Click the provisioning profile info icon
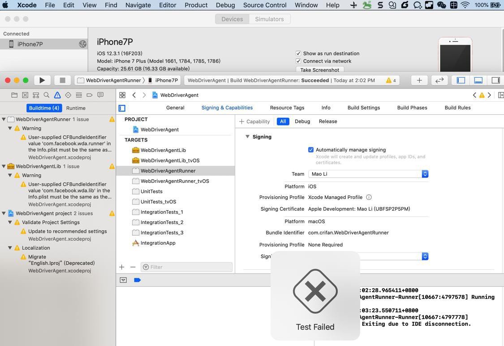Screen dimensions: 504x346 pos(369,198)
